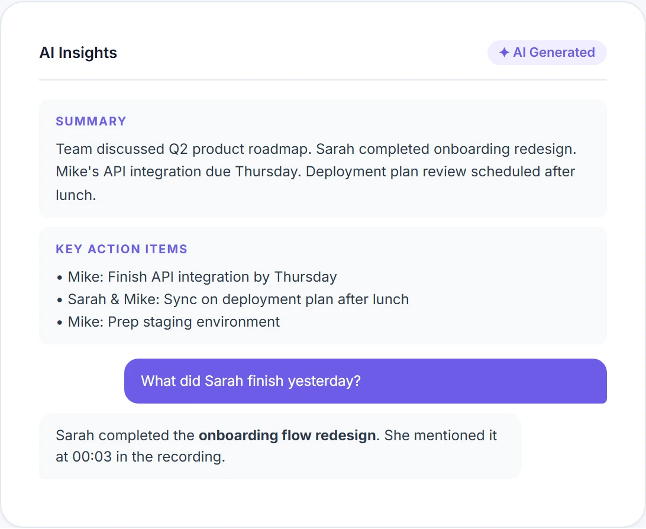Screen dimensions: 646x529
Task: Click the bold 'onboarding flow redesign' text
Action: (x=288, y=436)
